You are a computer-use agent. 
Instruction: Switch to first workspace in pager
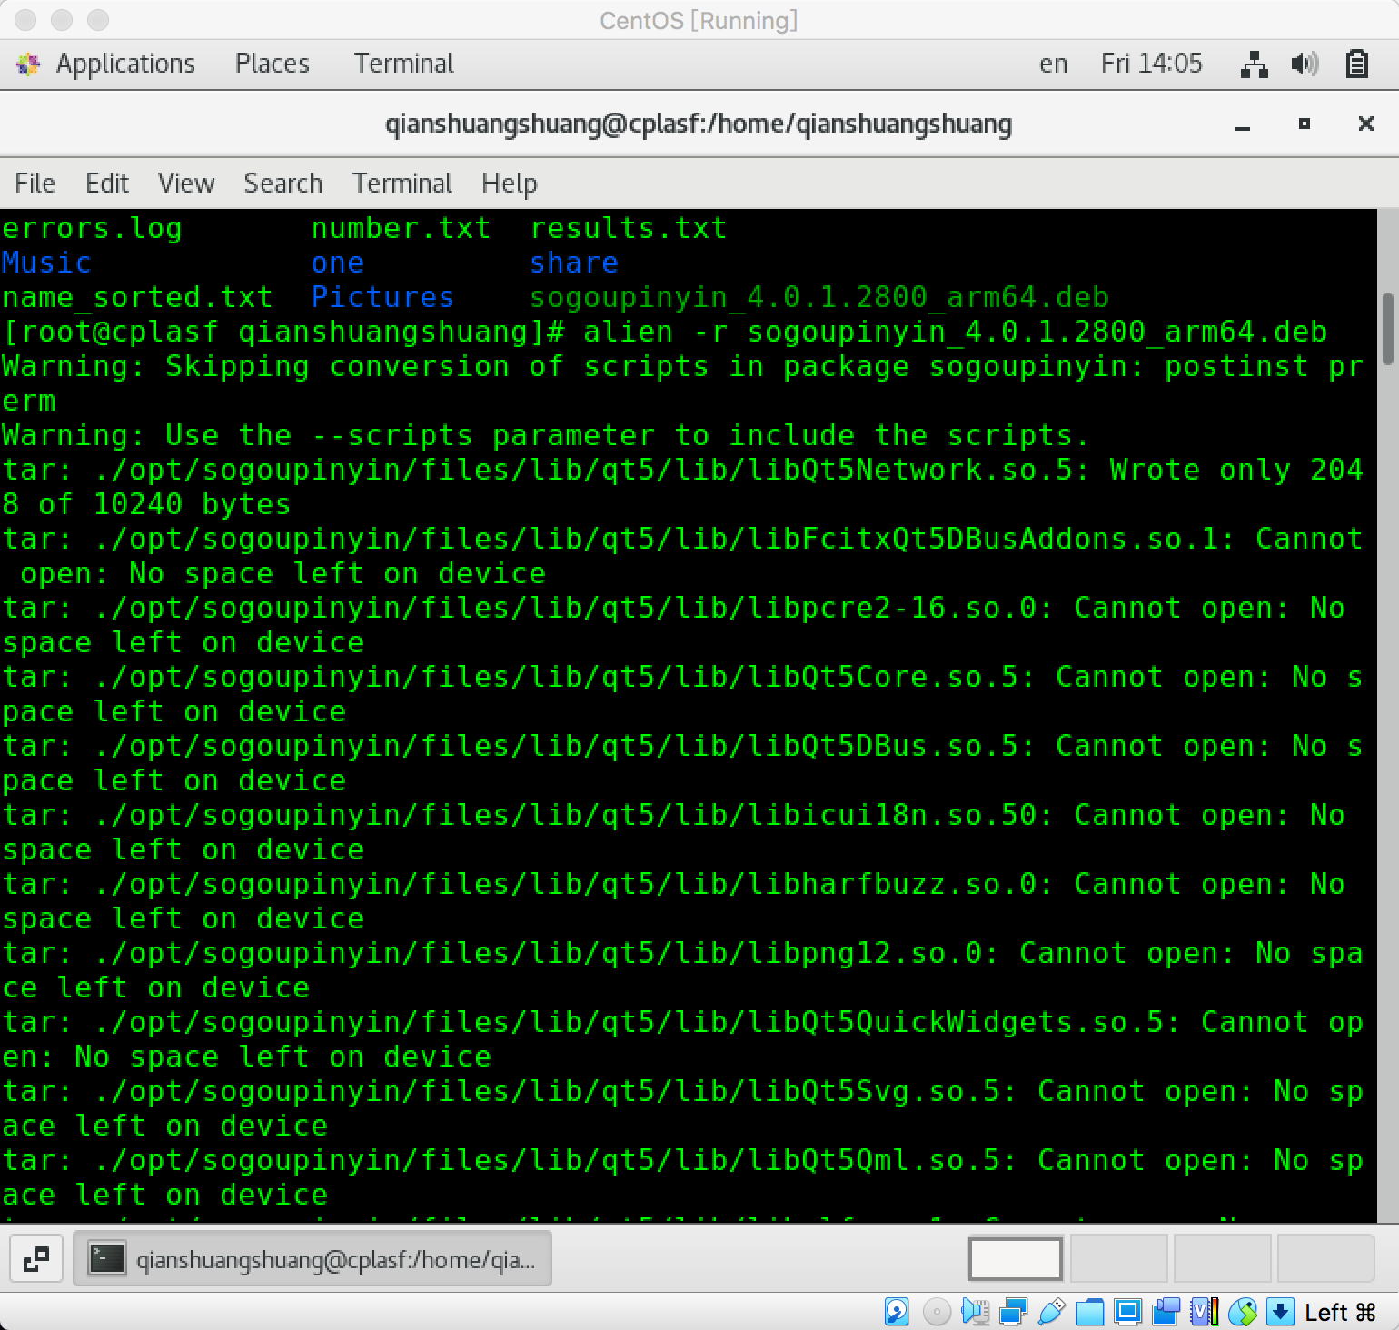click(1016, 1259)
